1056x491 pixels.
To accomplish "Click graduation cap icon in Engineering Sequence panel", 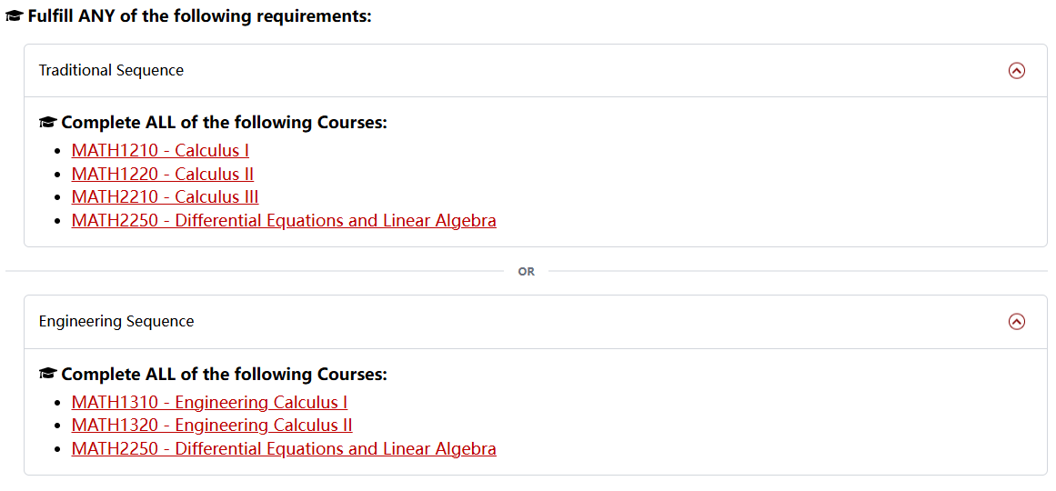I will pyautogui.click(x=47, y=375).
